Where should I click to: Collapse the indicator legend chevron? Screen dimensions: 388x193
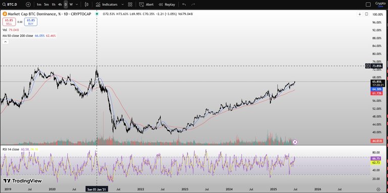coord(6,42)
